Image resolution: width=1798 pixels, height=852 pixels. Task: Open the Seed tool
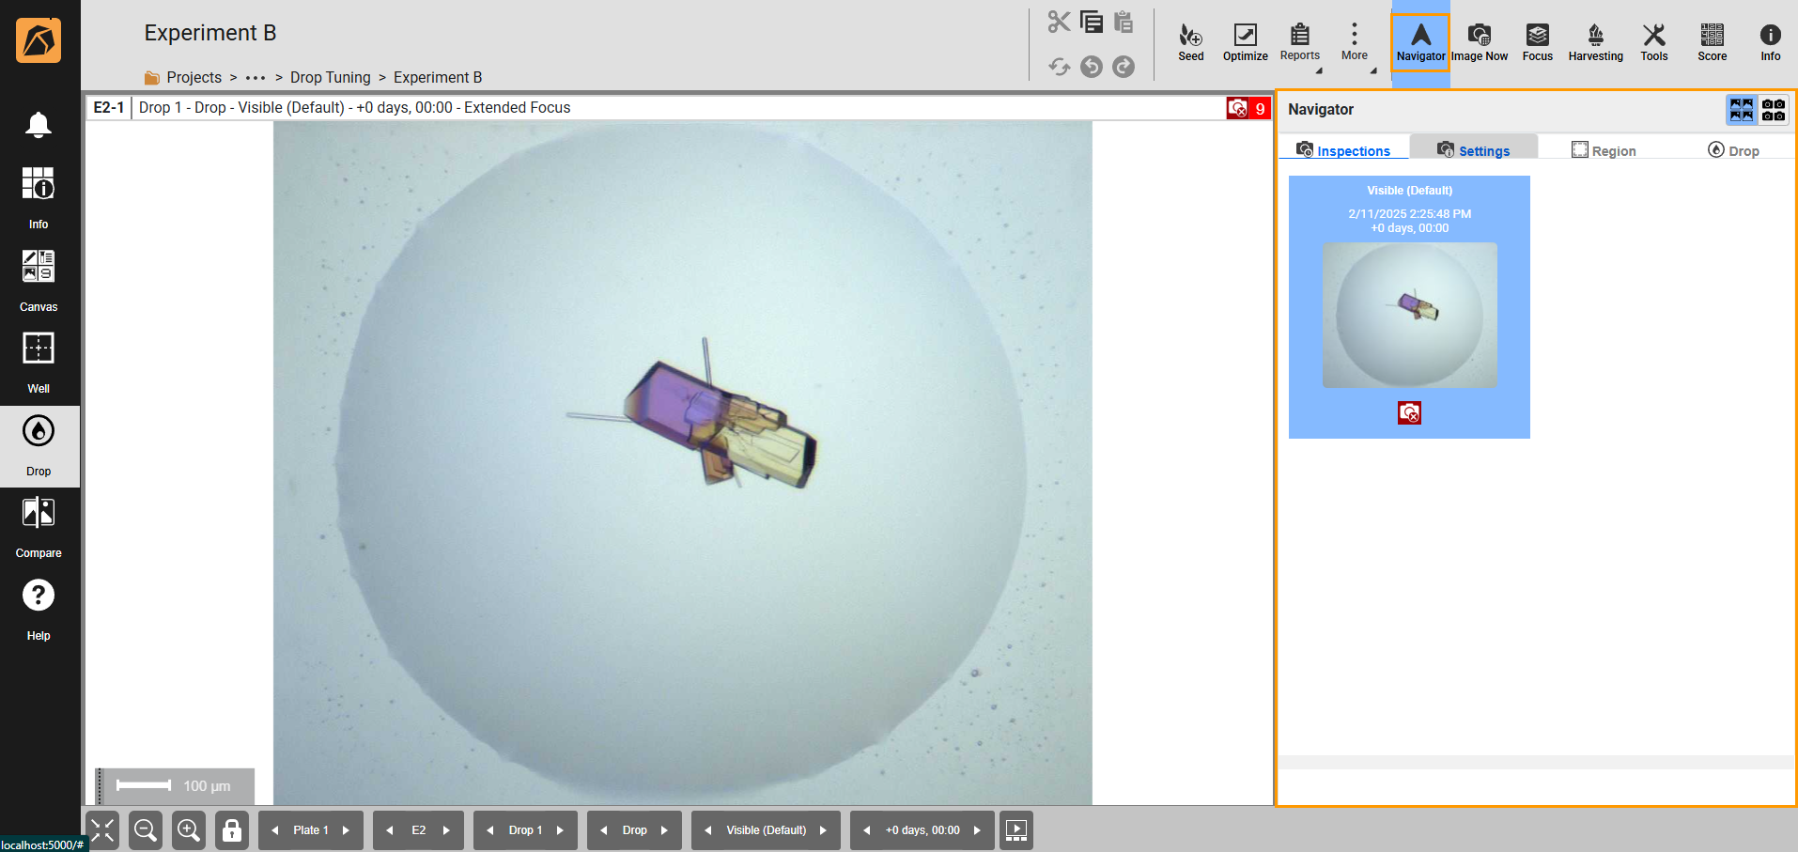click(1190, 42)
